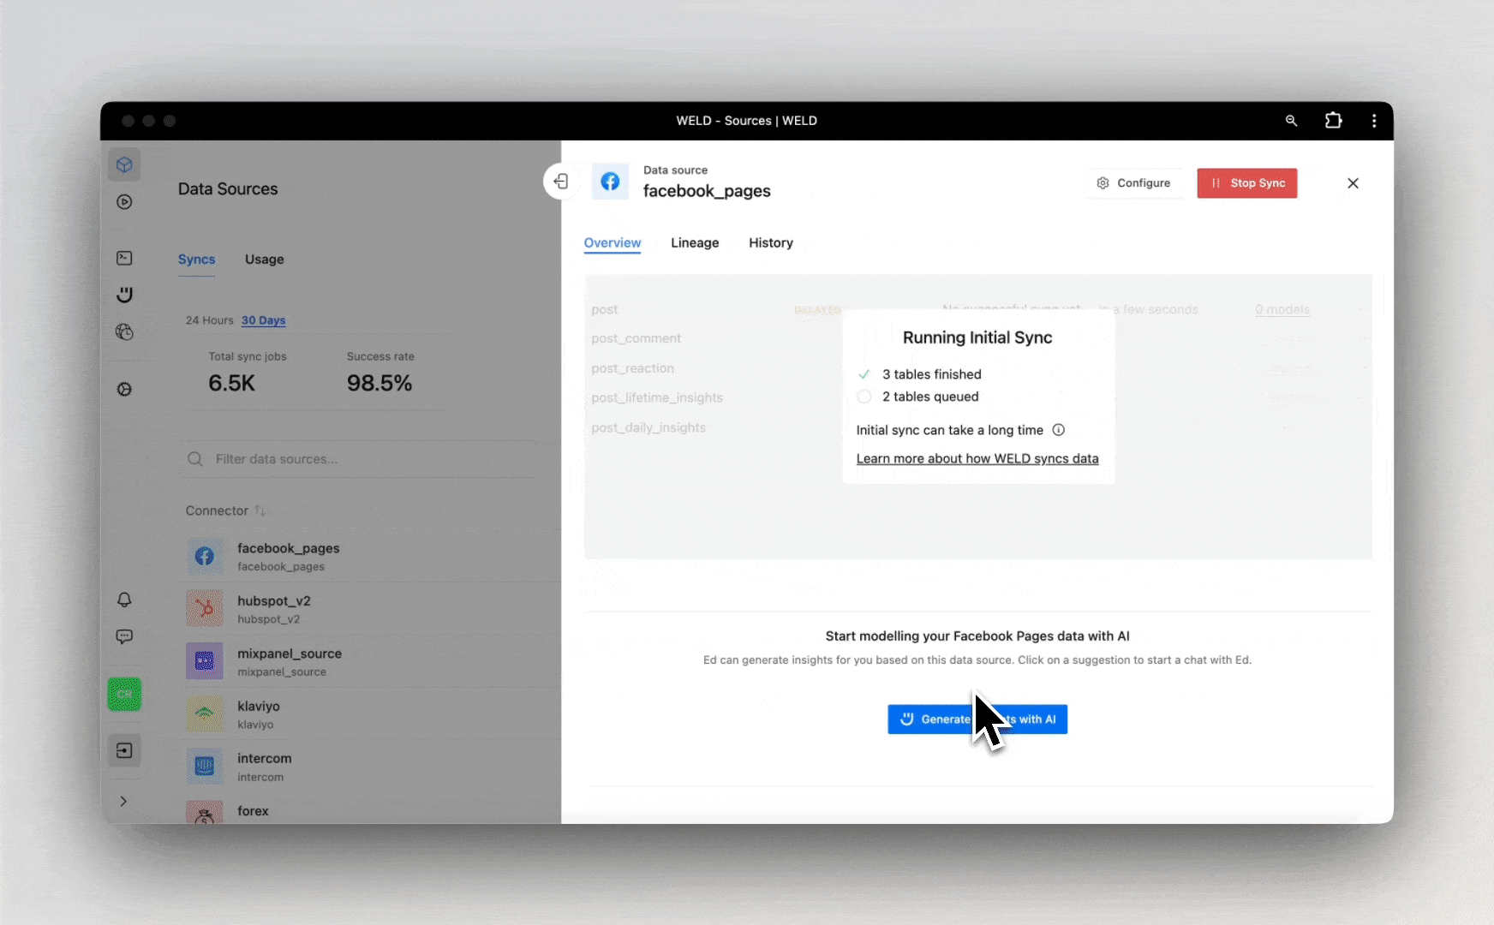
Task: Open the terminal editor icon in sidebar
Action: point(124,258)
